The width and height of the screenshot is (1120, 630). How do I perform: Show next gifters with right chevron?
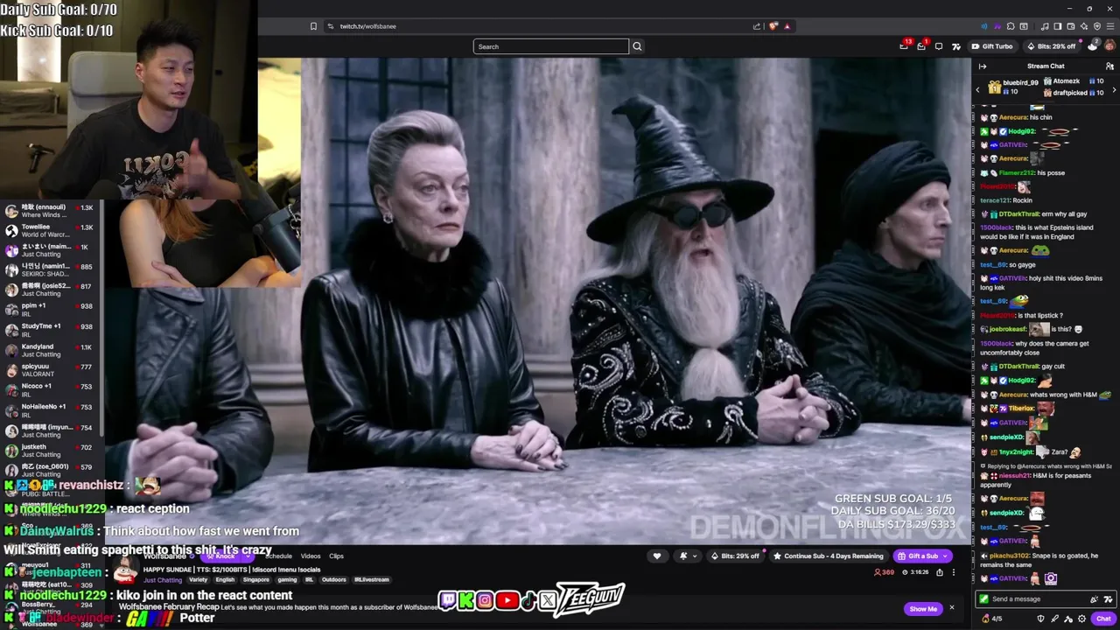tap(1114, 90)
